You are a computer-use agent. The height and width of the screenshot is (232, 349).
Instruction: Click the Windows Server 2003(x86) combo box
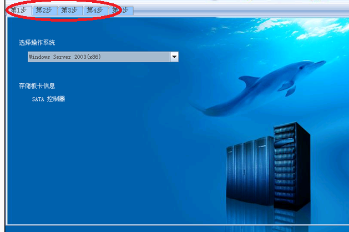click(x=99, y=57)
